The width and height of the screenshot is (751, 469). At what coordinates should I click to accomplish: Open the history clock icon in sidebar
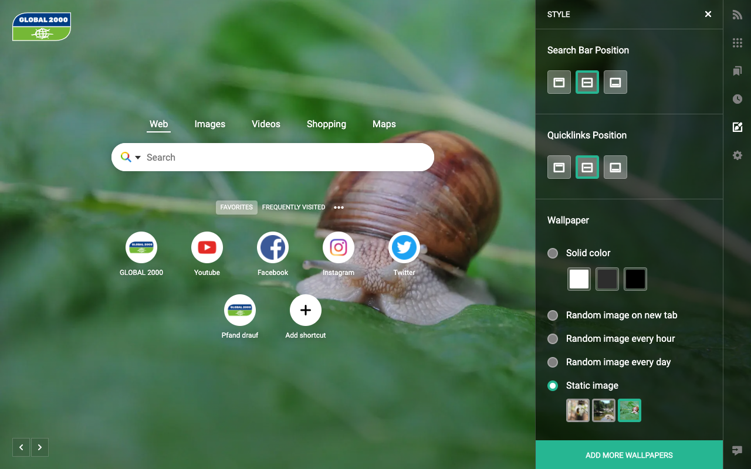coord(738,99)
